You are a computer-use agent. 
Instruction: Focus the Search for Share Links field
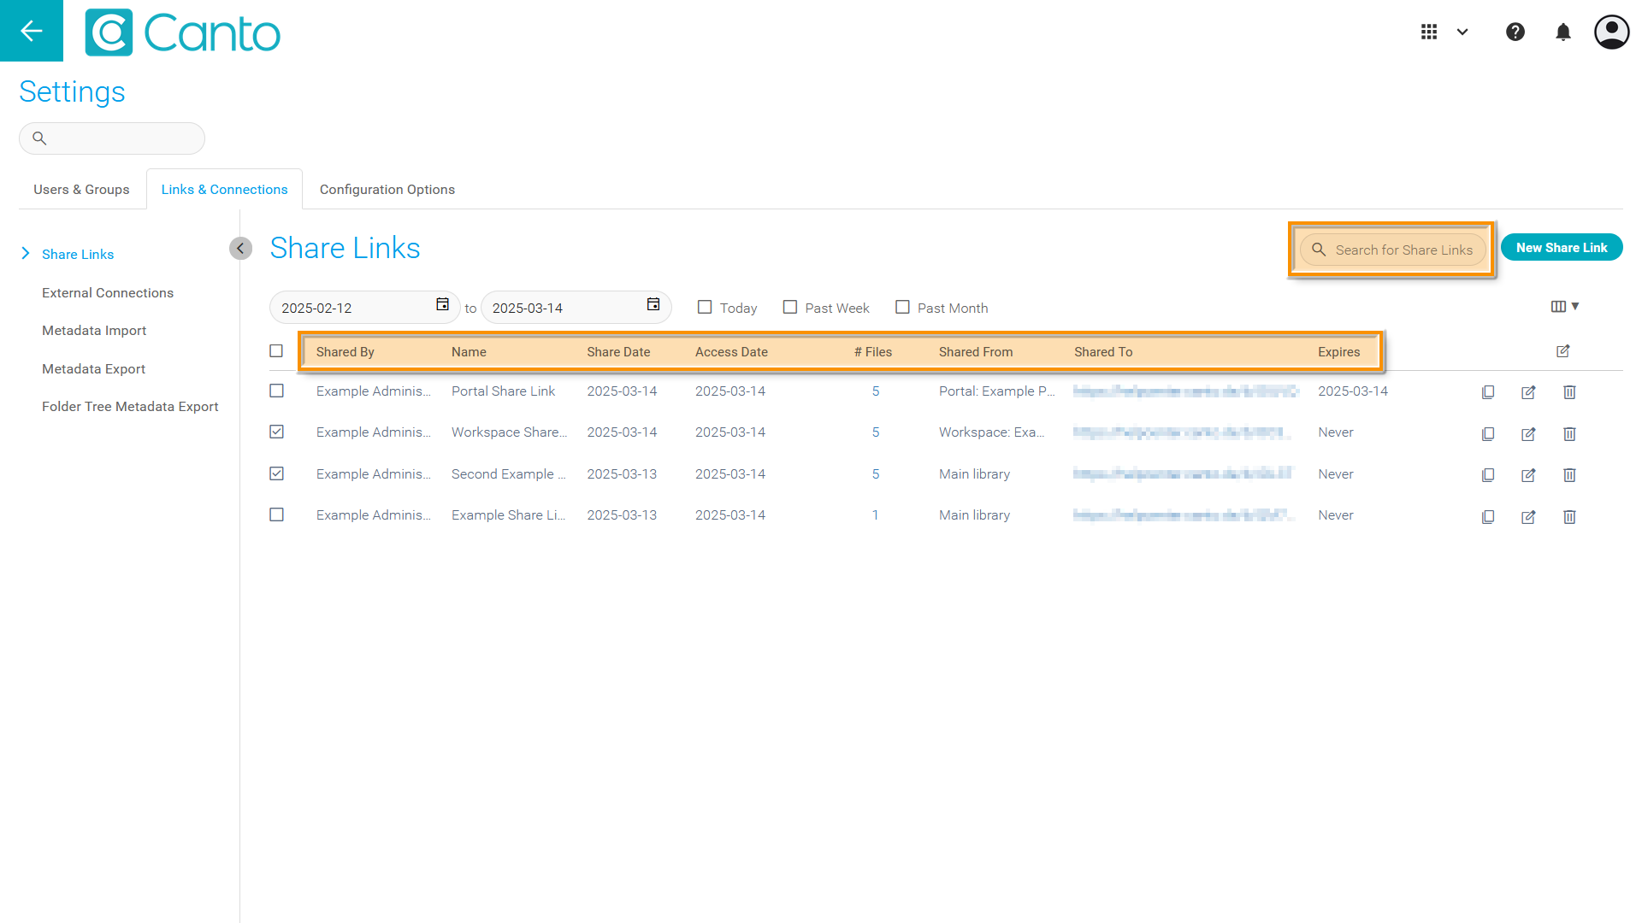pos(1403,250)
